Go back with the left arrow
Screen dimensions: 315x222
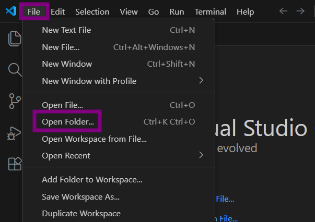coord(283,11)
